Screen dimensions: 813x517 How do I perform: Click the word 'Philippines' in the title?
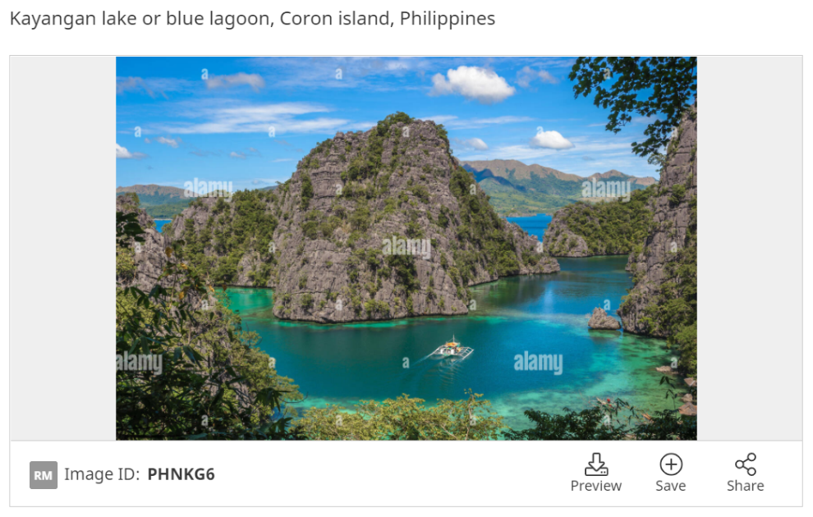tap(448, 19)
